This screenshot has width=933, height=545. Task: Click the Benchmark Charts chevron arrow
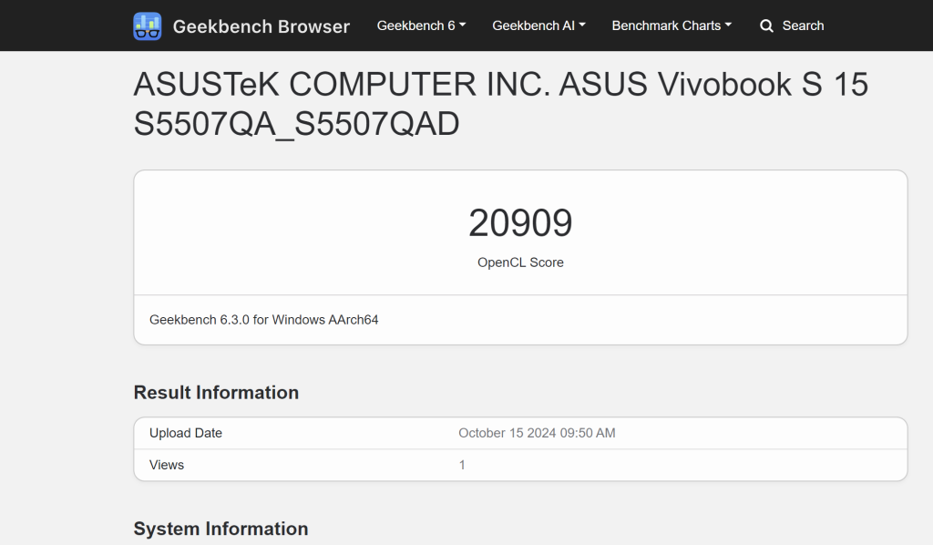click(x=727, y=26)
